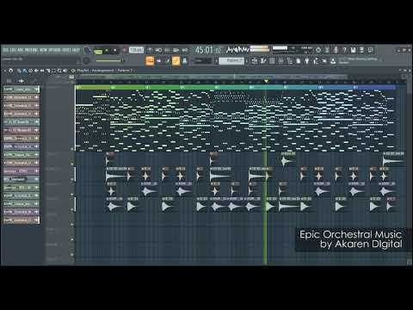Screen dimensions: 413x310
Task: Open the ADD menu
Action: coord(21,50)
